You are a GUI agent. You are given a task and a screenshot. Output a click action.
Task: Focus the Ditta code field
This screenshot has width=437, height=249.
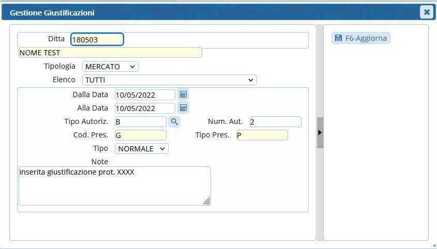pyautogui.click(x=97, y=40)
